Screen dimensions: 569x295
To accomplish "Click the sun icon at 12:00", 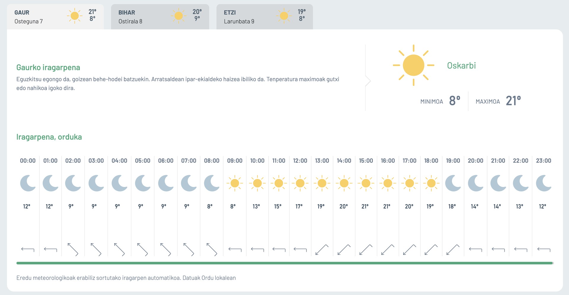I will click(x=300, y=183).
